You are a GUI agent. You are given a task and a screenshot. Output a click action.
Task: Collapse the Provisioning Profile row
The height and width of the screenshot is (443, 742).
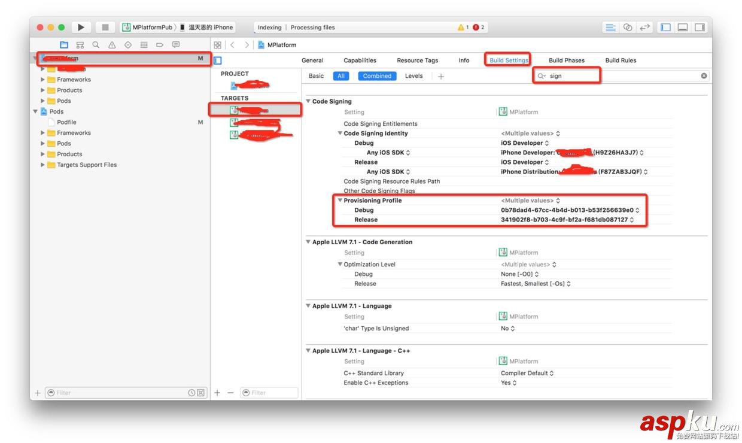coord(340,201)
